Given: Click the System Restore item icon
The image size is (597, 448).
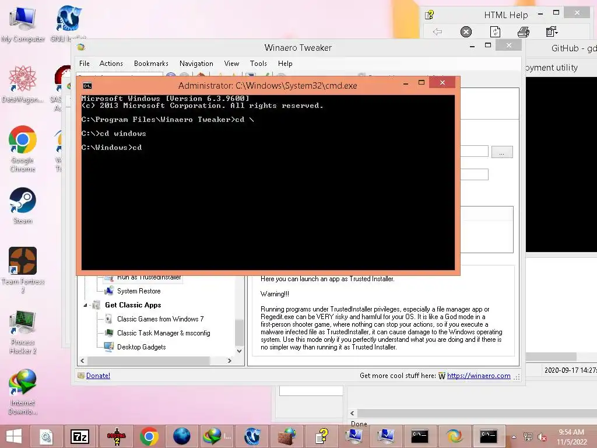Looking at the screenshot, I should (x=109, y=291).
